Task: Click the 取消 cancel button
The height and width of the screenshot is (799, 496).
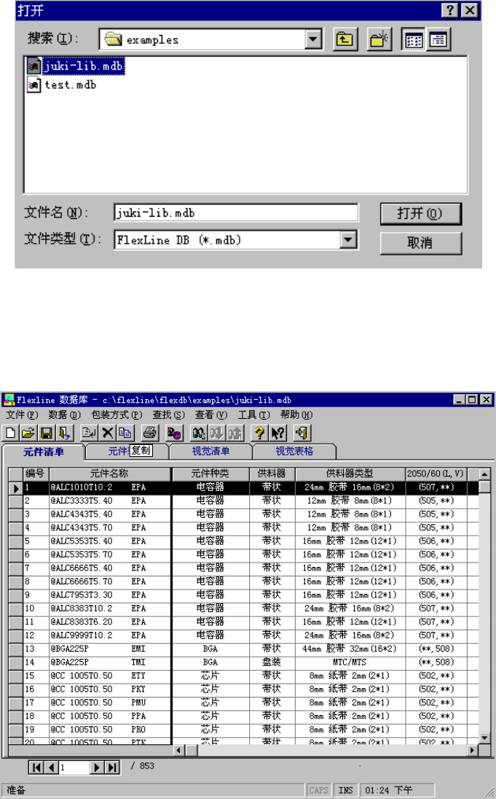Action: [421, 243]
